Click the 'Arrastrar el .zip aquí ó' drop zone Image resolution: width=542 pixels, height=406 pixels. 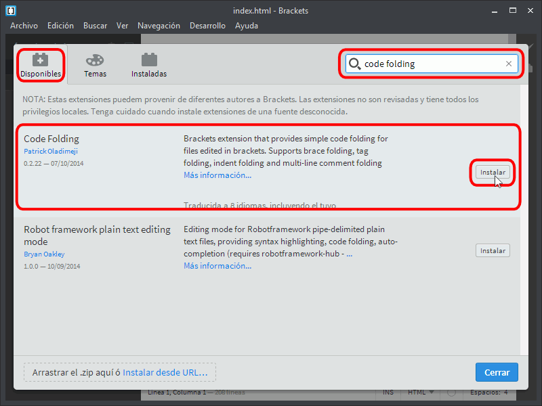(x=120, y=372)
